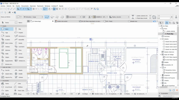Expand the Propiedades panel

point(159,93)
